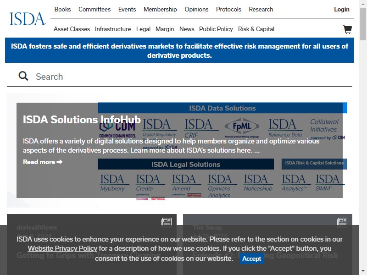Select the Legal navigation item
The image size is (367, 275).
pyautogui.click(x=143, y=29)
